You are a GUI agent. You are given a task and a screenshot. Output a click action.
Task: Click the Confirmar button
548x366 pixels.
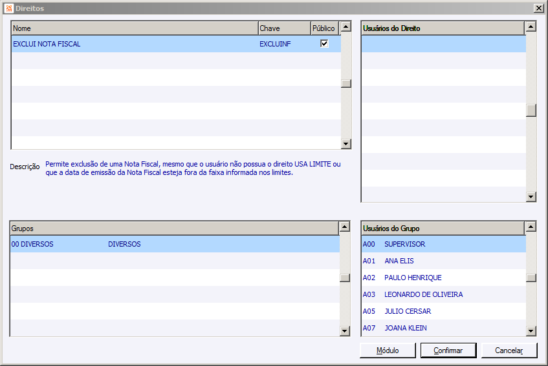(448, 351)
